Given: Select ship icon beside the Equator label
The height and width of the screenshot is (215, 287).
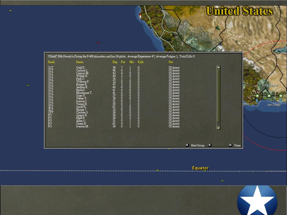Looking at the screenshot, I should pyautogui.click(x=204, y=170).
